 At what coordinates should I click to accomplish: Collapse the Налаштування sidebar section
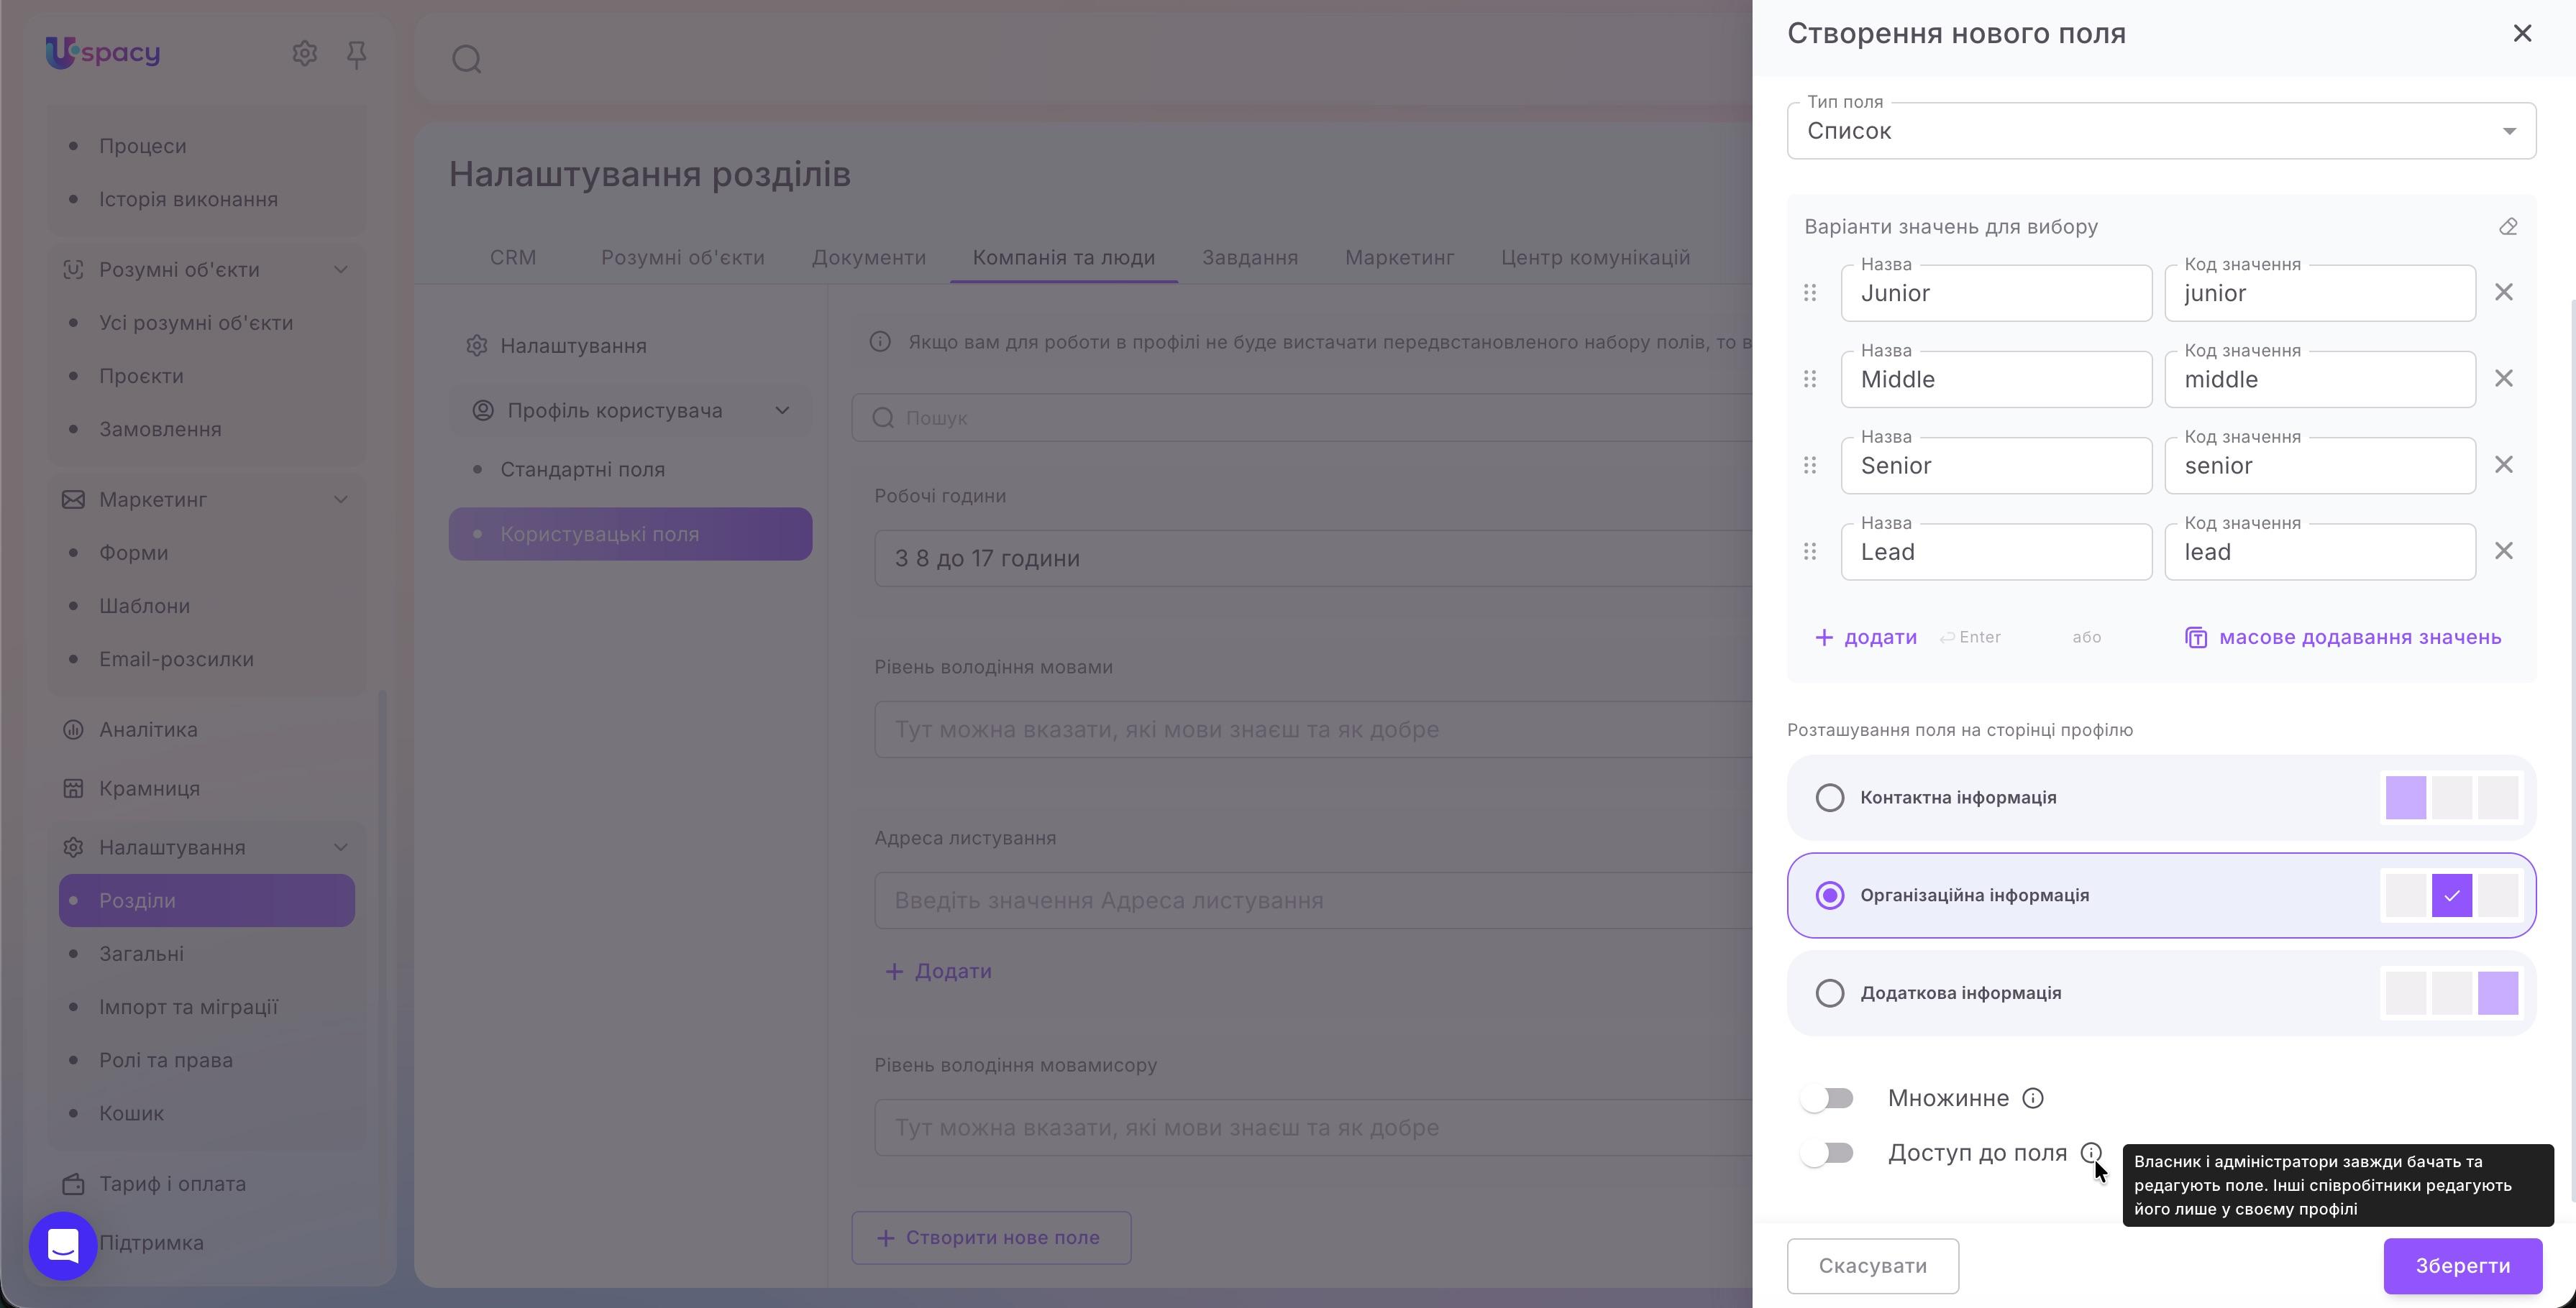(341, 847)
